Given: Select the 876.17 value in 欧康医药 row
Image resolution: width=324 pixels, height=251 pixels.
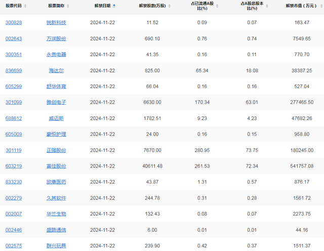Looking at the screenshot, I should [x=302, y=182].
